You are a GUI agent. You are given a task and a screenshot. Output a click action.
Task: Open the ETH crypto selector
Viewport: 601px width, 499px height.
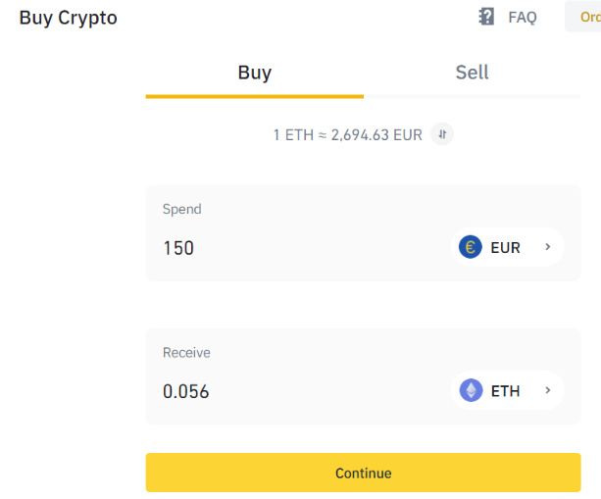pyautogui.click(x=507, y=390)
